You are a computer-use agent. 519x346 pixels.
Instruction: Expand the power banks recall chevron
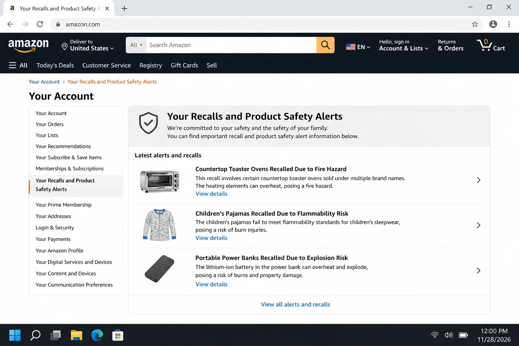(478, 270)
